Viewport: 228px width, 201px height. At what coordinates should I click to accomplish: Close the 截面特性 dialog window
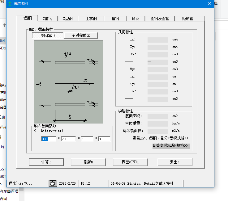[x=209, y=4]
